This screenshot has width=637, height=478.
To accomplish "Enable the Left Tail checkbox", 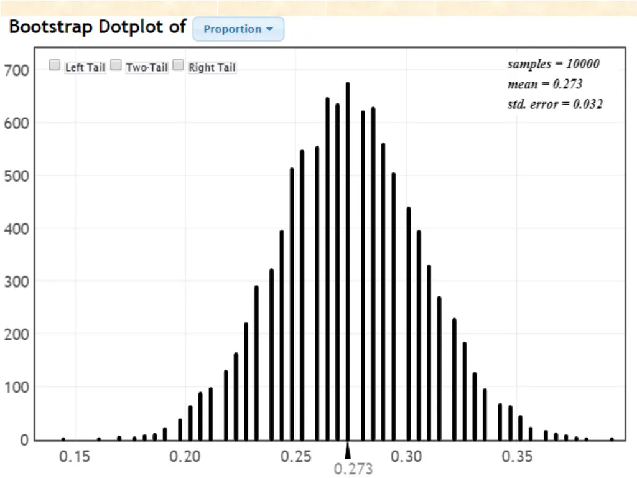I will coord(55,65).
